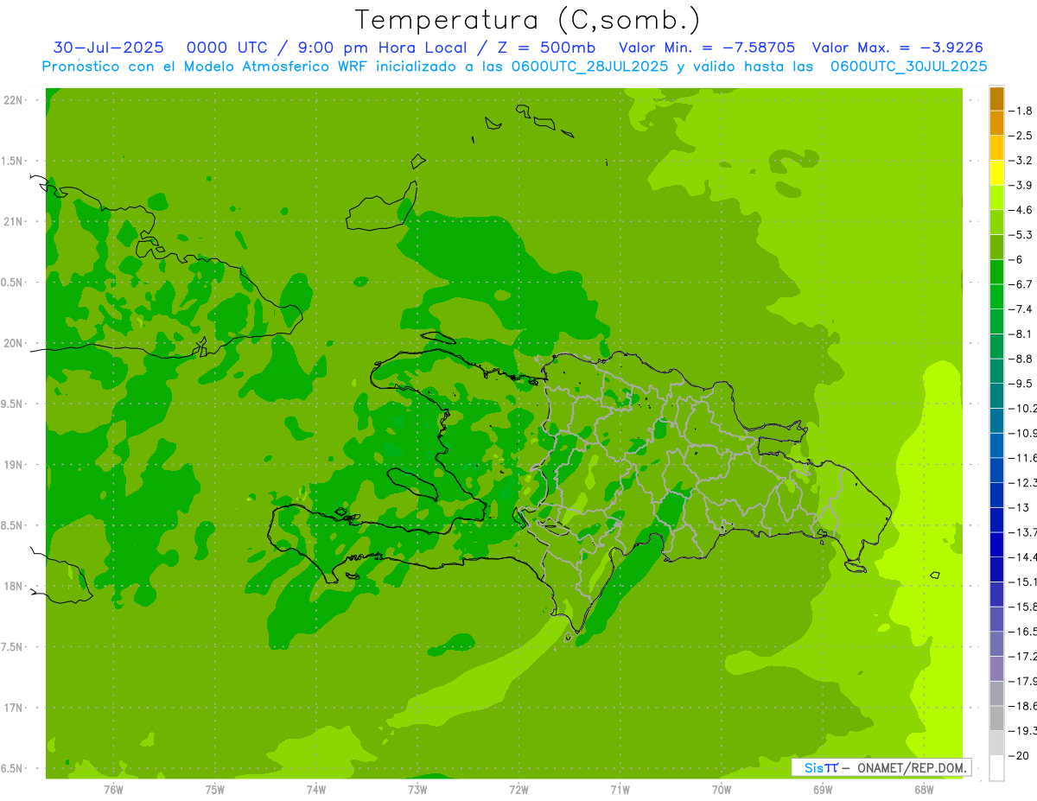Image resolution: width=1037 pixels, height=801 pixels.
Task: Click "Valor Max. = -3.9226" text
Action: [x=900, y=48]
